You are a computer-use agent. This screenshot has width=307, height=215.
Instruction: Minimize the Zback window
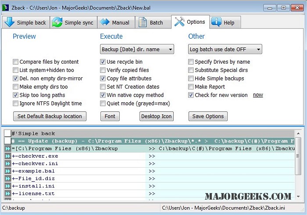point(270,8)
